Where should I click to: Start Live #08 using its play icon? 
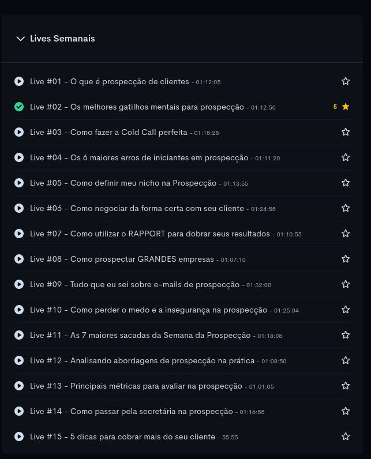coord(19,259)
